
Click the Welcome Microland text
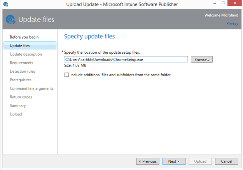221,15
